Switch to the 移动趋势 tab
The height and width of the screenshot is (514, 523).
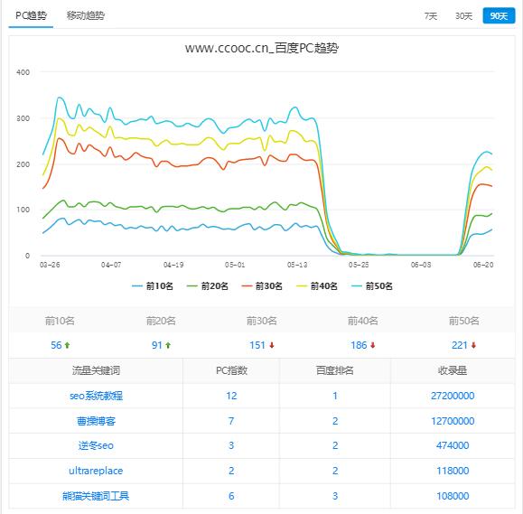pos(86,15)
